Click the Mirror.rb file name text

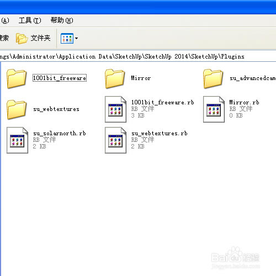click(x=244, y=102)
